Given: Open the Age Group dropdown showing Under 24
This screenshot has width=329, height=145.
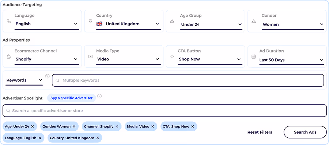Looking at the screenshot, I should point(211,24).
